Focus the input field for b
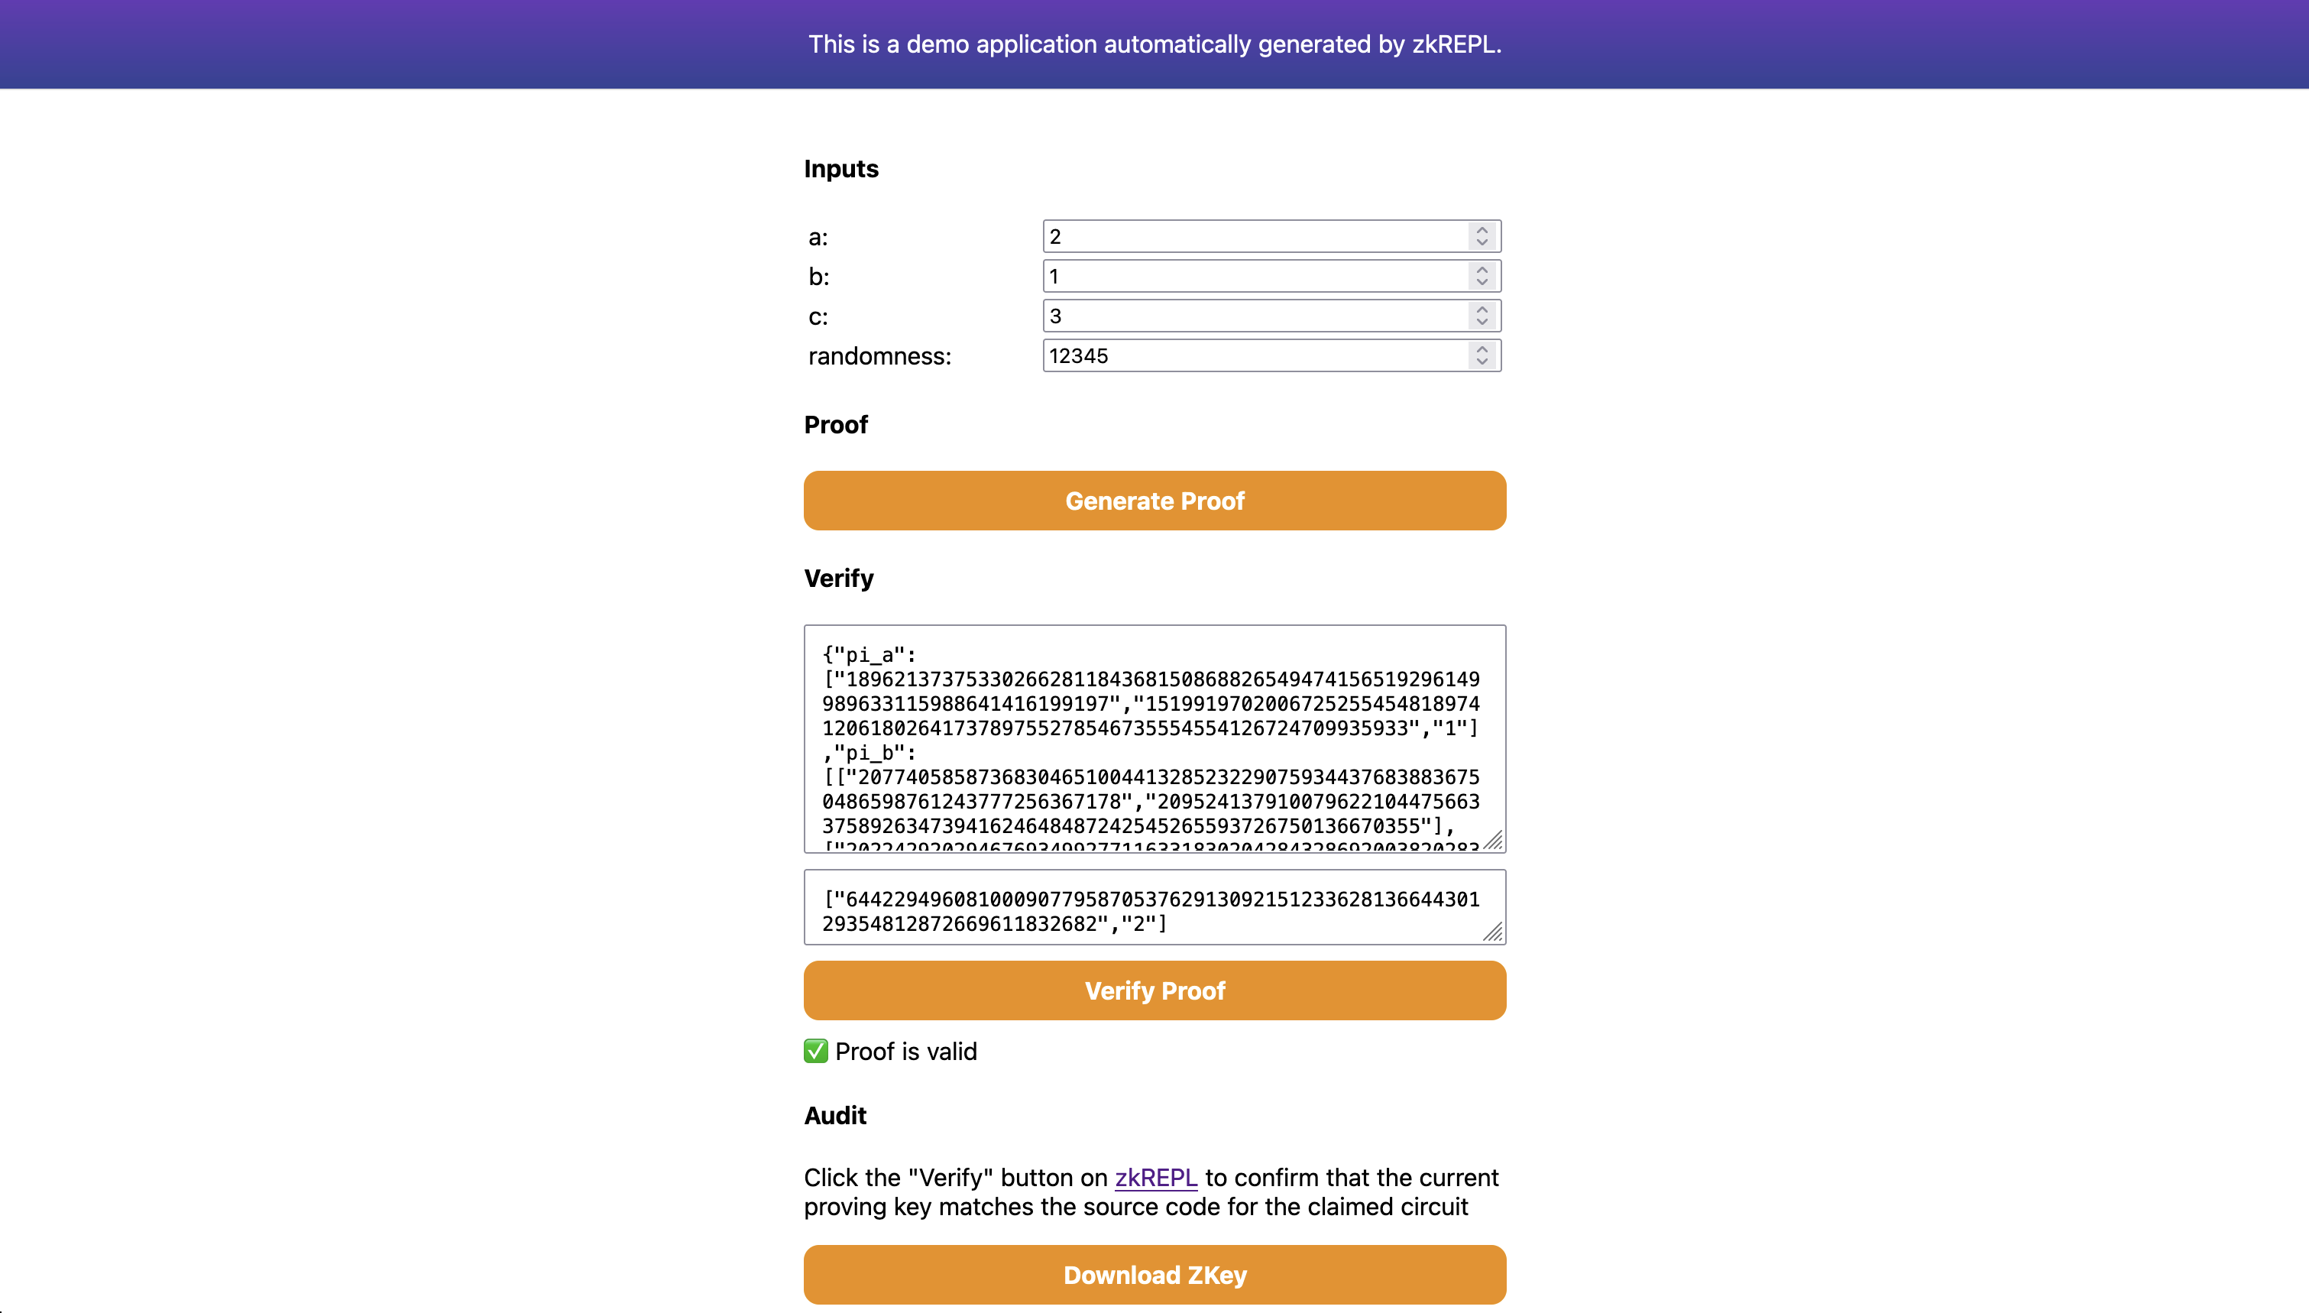Viewport: 2309px width, 1313px height. coord(1253,276)
